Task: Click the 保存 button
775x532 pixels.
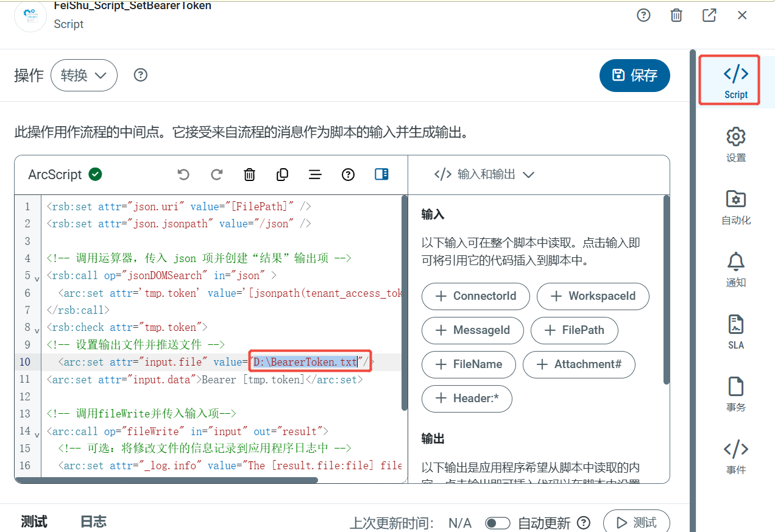Action: [634, 76]
